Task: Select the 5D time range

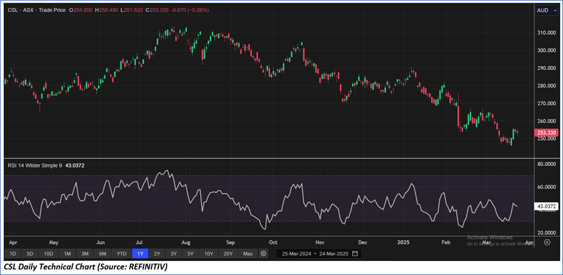Action: pos(30,253)
